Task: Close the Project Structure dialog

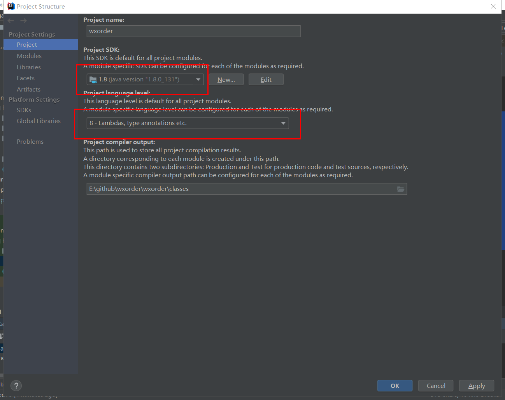Action: (493, 6)
